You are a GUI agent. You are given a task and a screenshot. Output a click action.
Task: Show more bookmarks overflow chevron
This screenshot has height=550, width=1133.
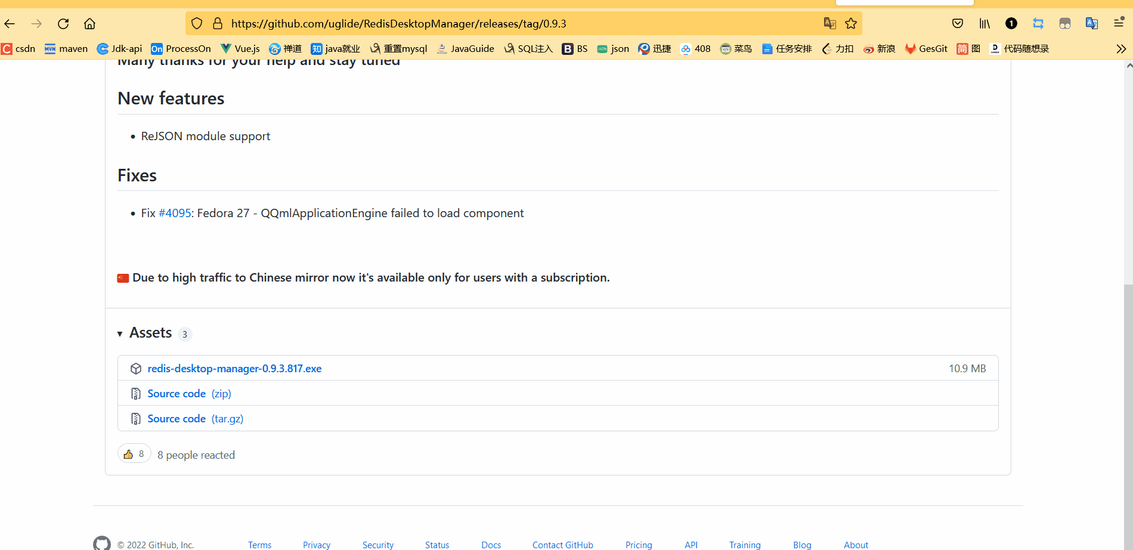pos(1121,49)
